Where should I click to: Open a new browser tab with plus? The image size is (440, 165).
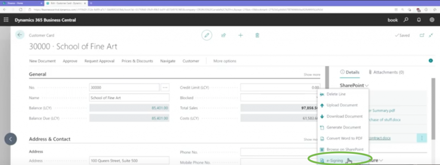click(91, 3)
